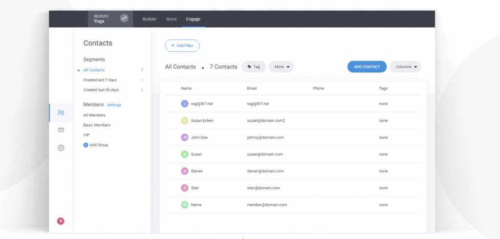This screenshot has width=500, height=239.
Task: Open Members Settings link
Action: 114,105
